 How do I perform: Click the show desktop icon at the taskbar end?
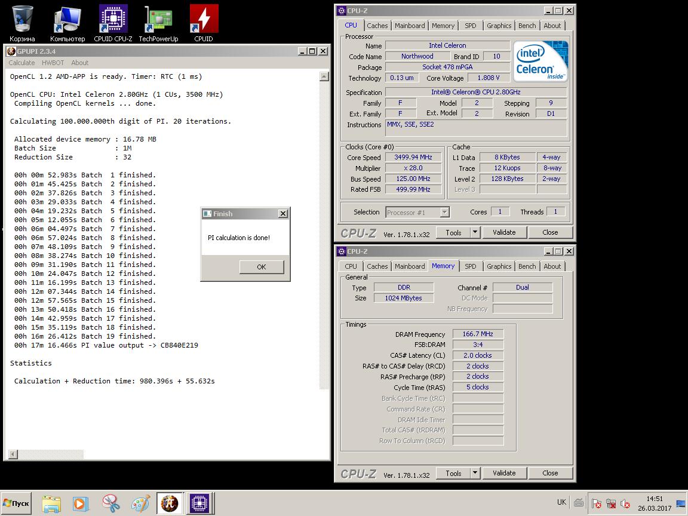coord(681,503)
